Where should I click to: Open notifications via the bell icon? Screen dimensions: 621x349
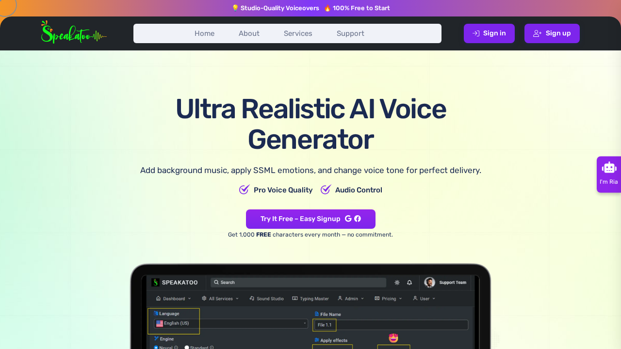(x=409, y=282)
